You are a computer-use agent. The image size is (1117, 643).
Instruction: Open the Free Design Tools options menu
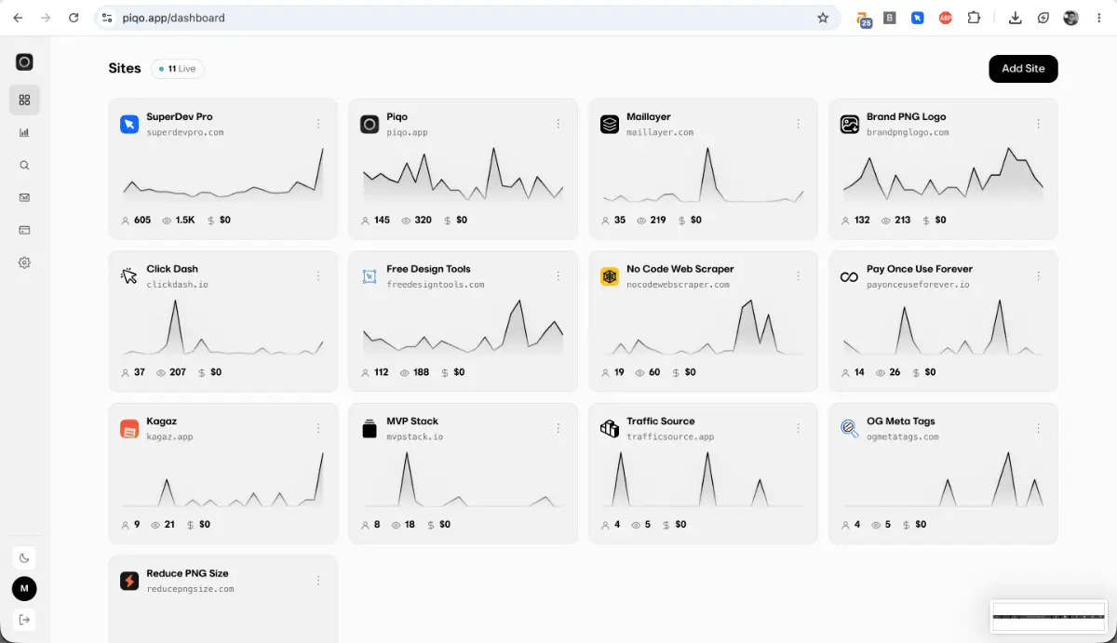[558, 276]
